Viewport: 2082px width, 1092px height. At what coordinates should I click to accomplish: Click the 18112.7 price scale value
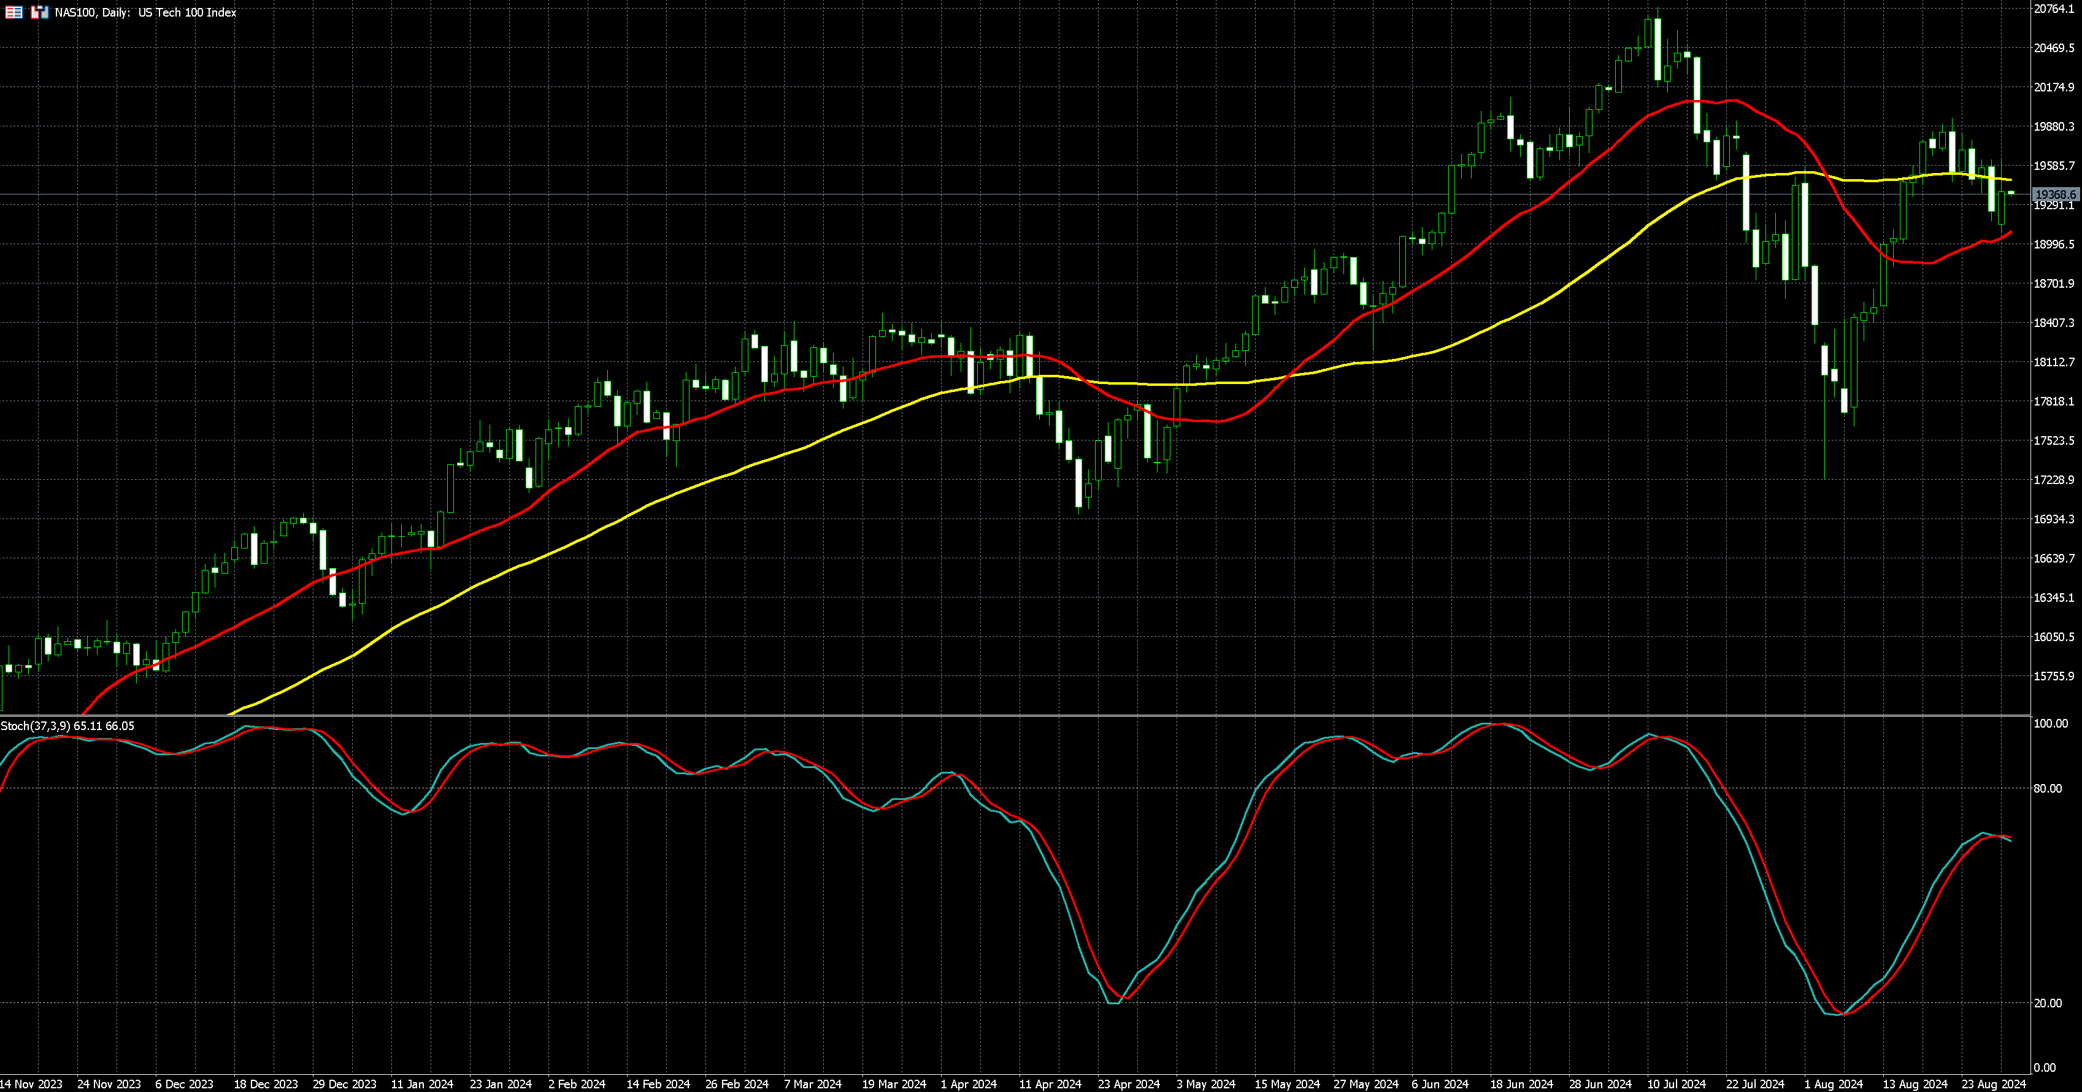point(2054,362)
